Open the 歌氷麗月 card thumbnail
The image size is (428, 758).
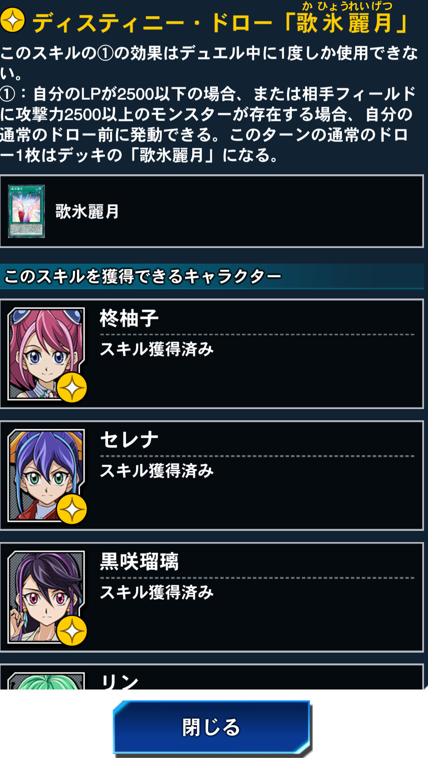tap(26, 211)
